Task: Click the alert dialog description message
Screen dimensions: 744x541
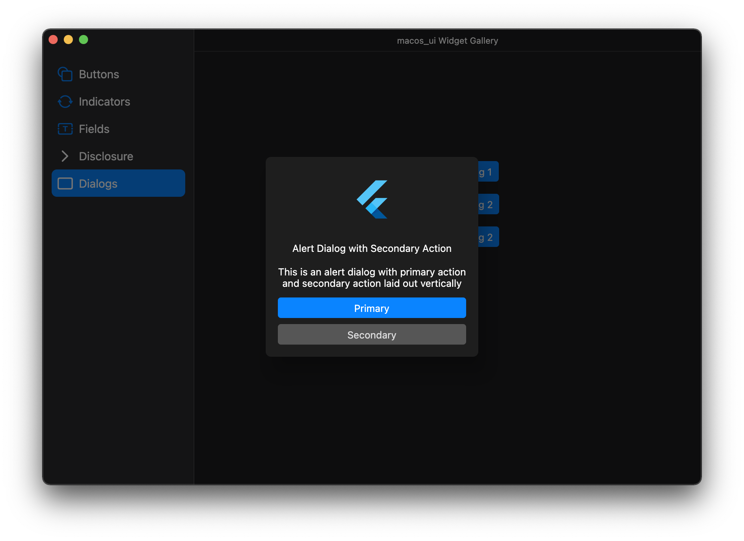Action: point(372,278)
